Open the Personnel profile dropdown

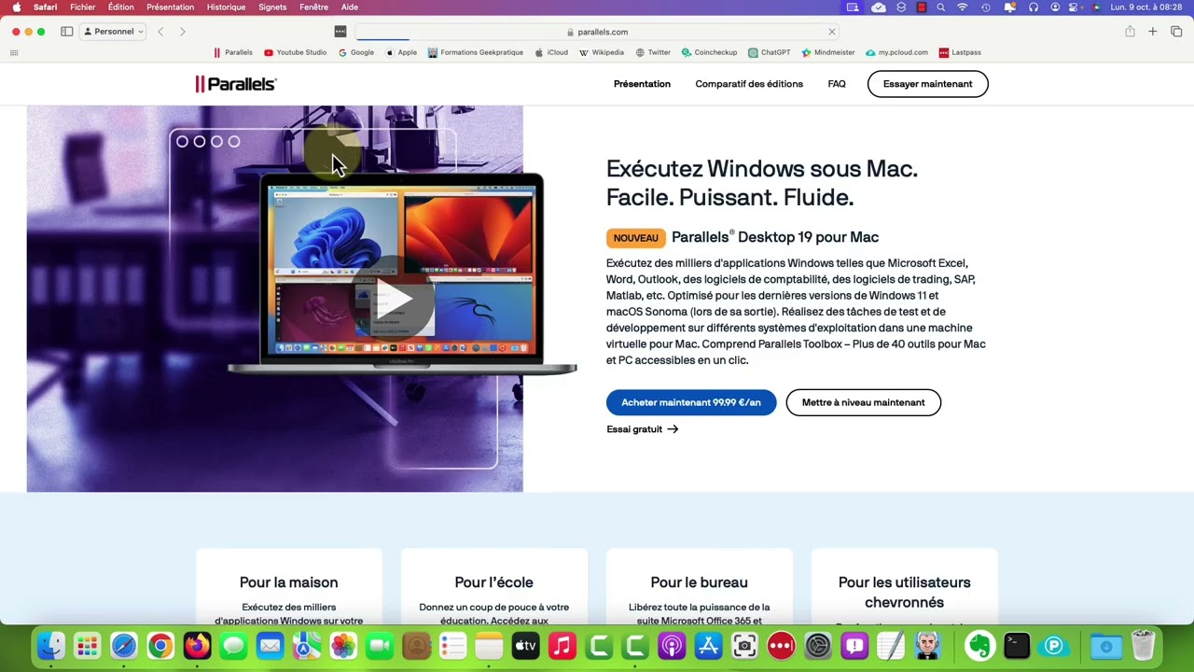[114, 32]
